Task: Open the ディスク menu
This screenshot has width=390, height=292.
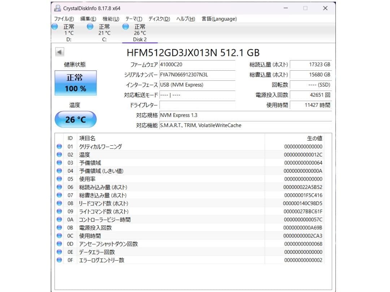Action: point(159,19)
